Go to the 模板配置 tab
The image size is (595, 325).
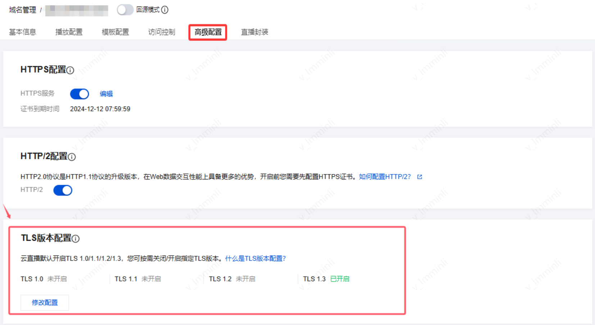(115, 32)
